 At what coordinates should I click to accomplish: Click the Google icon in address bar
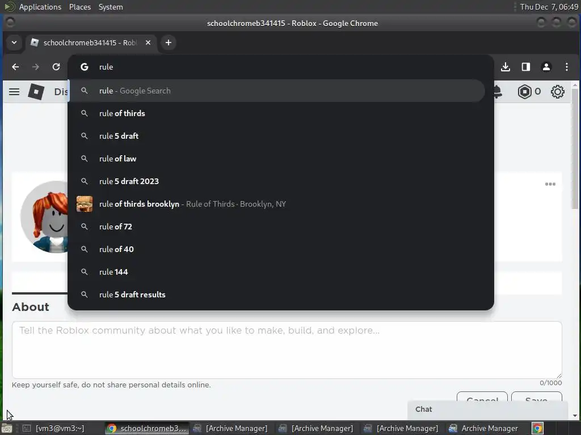(85, 67)
